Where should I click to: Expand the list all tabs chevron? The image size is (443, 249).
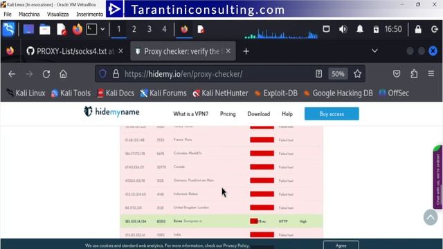374,51
